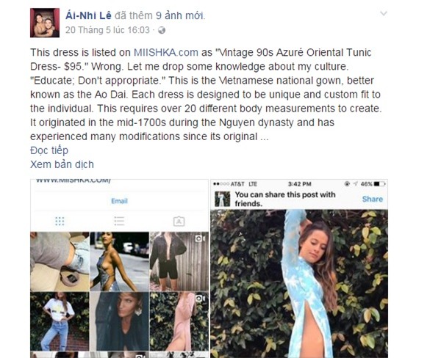Image resolution: width=441 pixels, height=358 pixels.
Task: Expand post text with Đọc tiếp
Action: [x=49, y=150]
